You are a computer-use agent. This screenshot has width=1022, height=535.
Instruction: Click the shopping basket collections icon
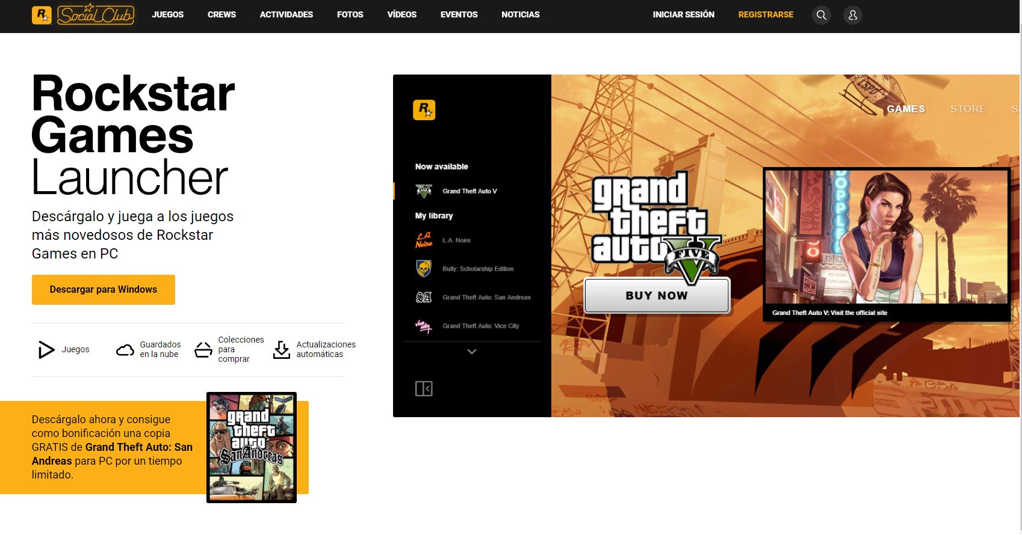coord(203,350)
